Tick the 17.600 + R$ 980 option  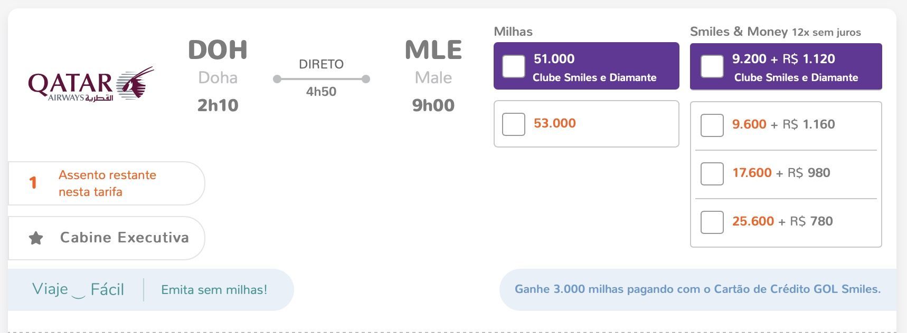point(712,174)
